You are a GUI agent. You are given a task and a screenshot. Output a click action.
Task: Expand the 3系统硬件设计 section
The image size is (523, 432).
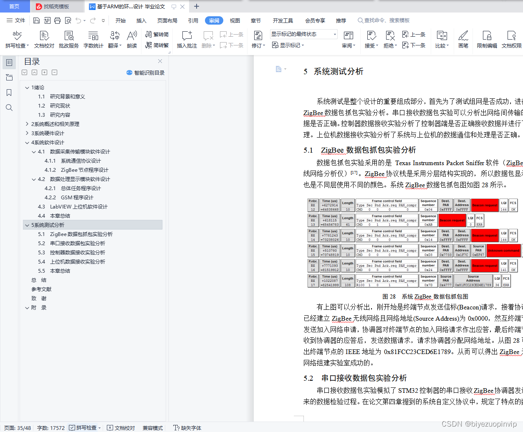tap(27, 133)
